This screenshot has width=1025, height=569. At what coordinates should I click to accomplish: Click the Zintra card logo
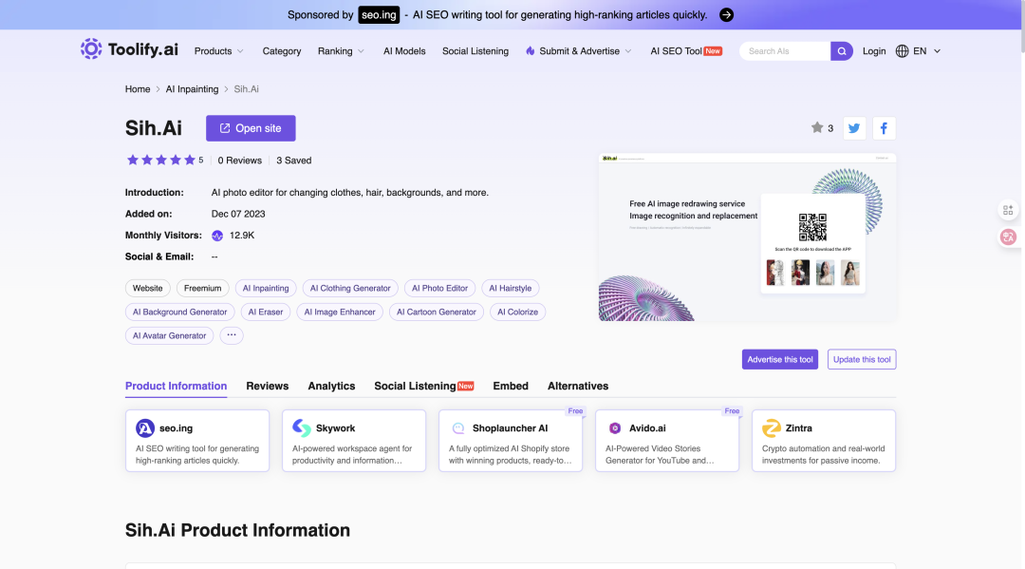click(x=772, y=427)
